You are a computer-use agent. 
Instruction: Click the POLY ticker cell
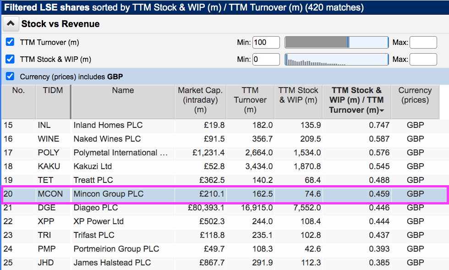[x=49, y=153]
